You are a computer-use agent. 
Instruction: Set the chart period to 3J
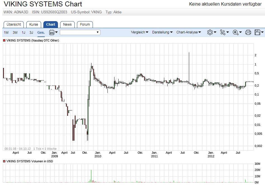(31, 33)
